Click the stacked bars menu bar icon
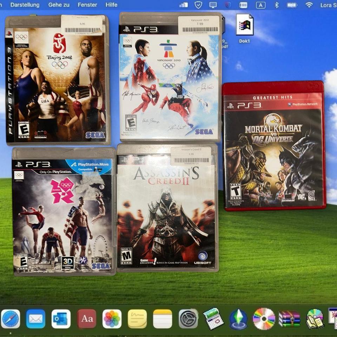The height and width of the screenshot is (337, 337). (184, 5)
